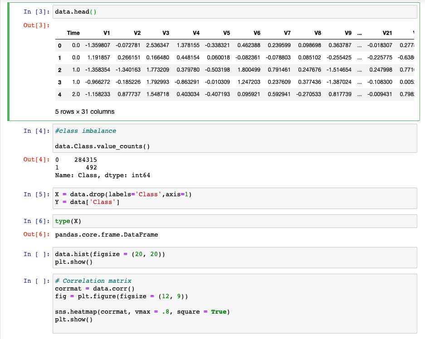Image resolution: width=425 pixels, height=339 pixels.
Task: Select the type(X) code cell
Action: pyautogui.click(x=235, y=221)
